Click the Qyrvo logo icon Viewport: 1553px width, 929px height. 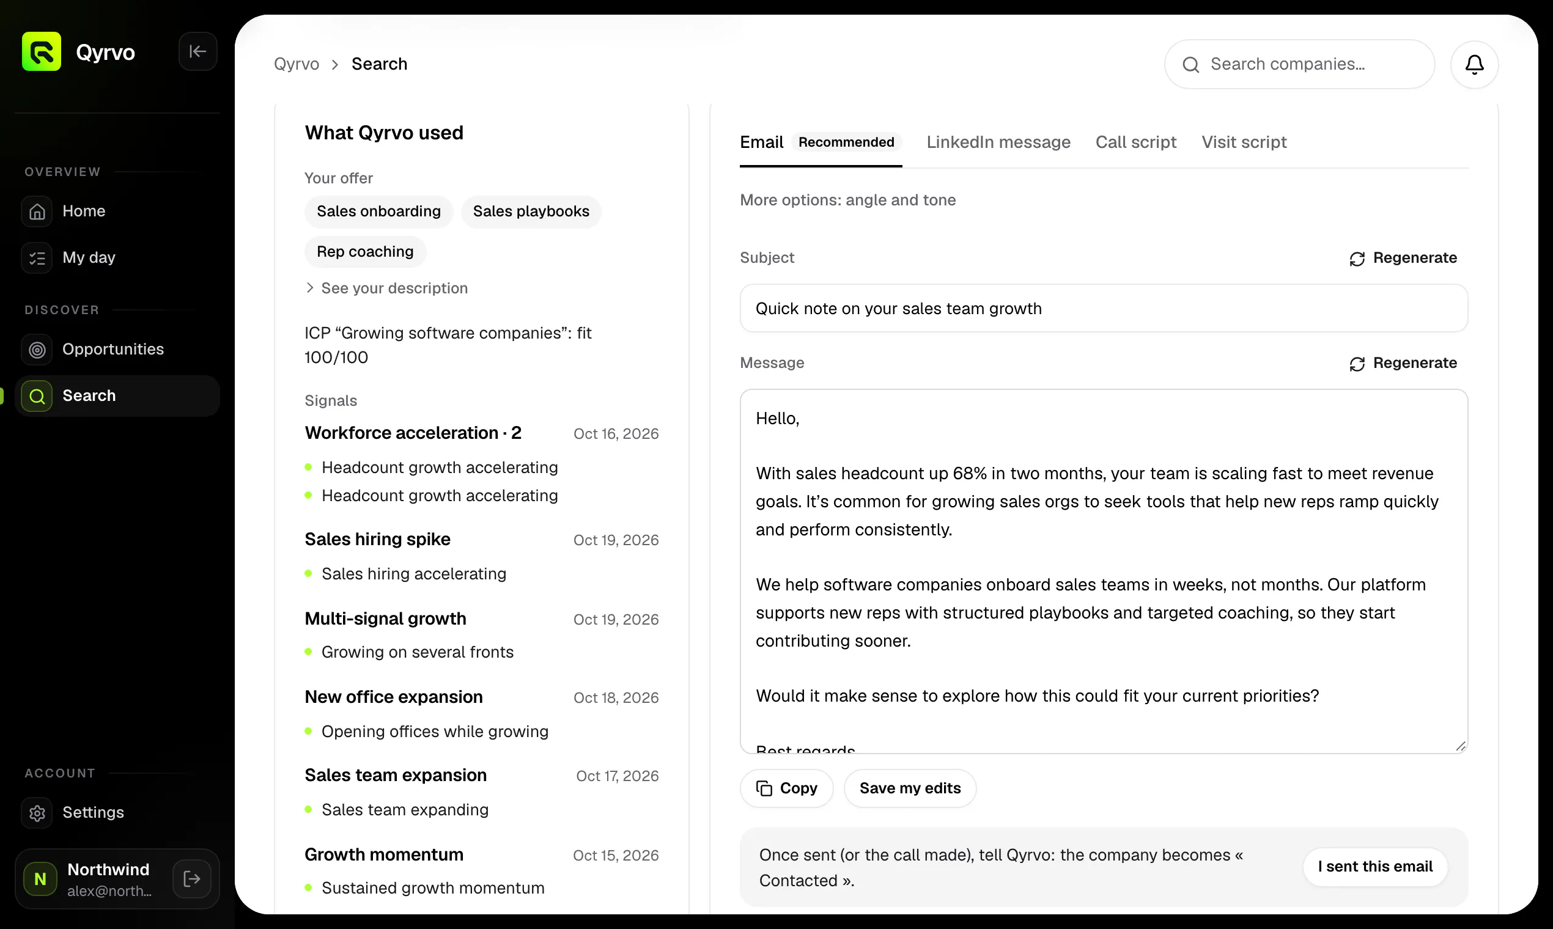coord(42,51)
